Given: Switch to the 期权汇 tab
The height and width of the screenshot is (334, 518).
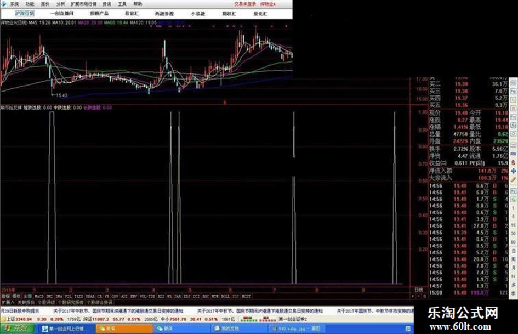Looking at the screenshot, I should tap(229, 14).
